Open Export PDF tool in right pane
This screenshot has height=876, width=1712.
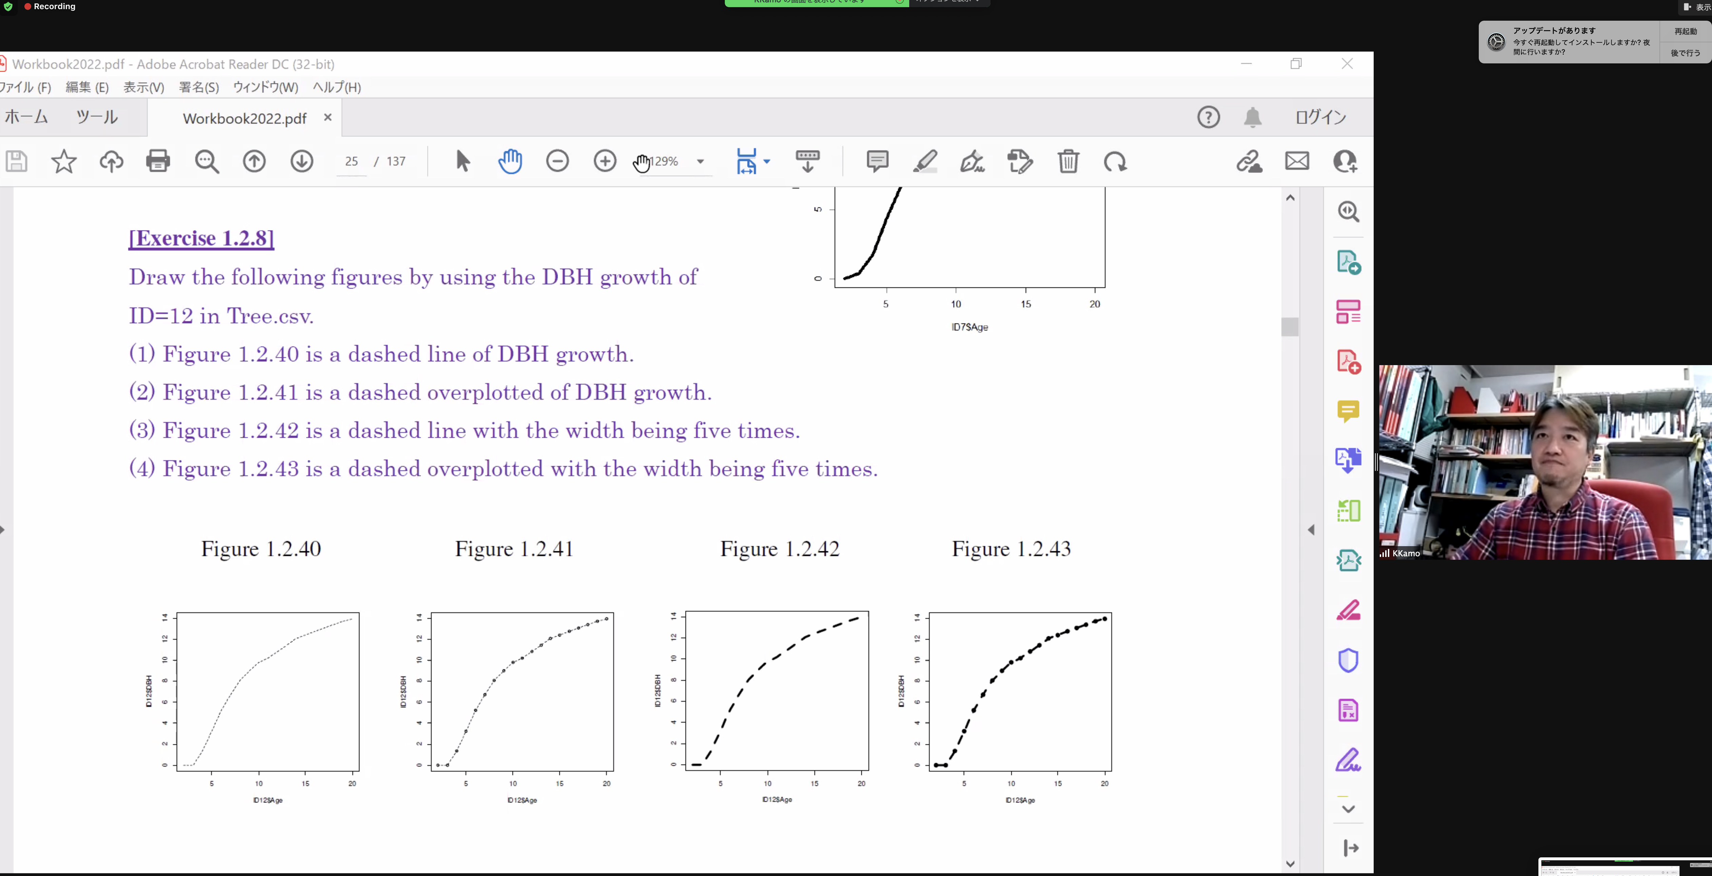[1349, 262]
